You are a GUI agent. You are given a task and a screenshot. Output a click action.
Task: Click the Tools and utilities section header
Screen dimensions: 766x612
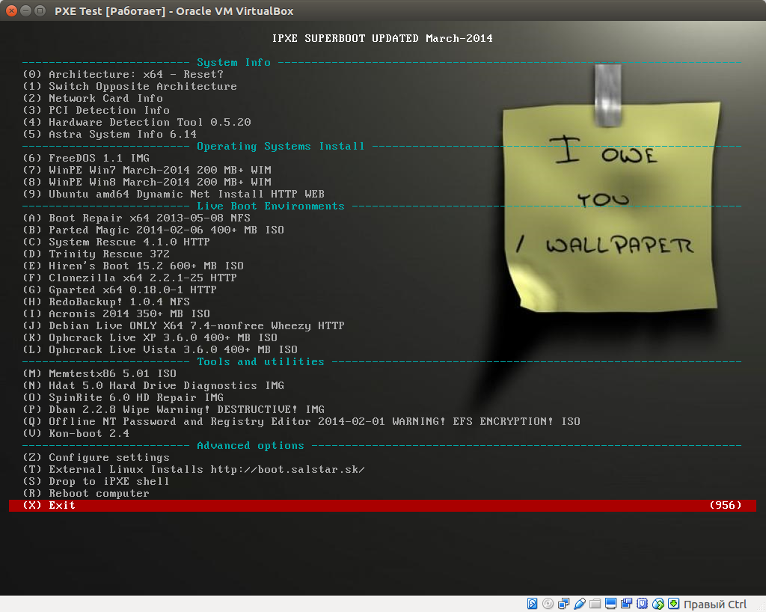coord(260,362)
